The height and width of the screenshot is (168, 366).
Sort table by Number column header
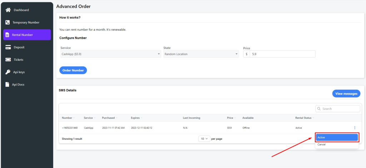pyautogui.click(x=67, y=118)
